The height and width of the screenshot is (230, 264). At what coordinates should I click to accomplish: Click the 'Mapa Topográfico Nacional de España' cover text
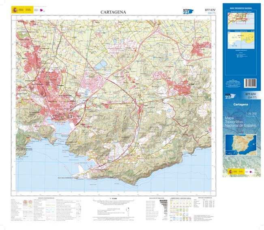(x=242, y=122)
